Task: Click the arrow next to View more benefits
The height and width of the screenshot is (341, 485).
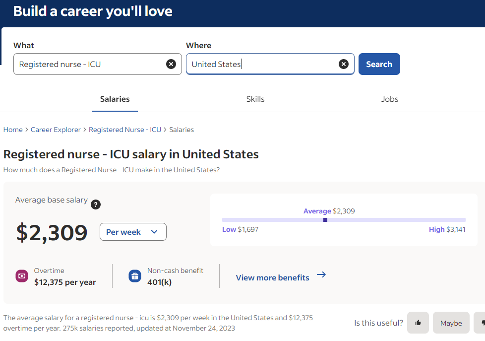Action: pyautogui.click(x=321, y=275)
